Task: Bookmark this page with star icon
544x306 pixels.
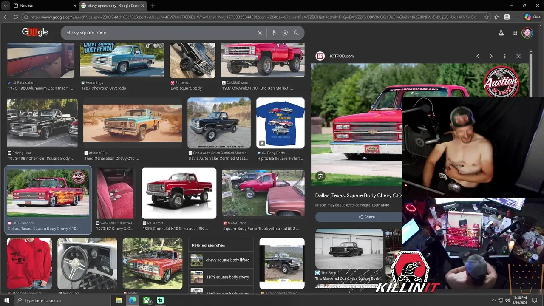Action: click(x=487, y=17)
